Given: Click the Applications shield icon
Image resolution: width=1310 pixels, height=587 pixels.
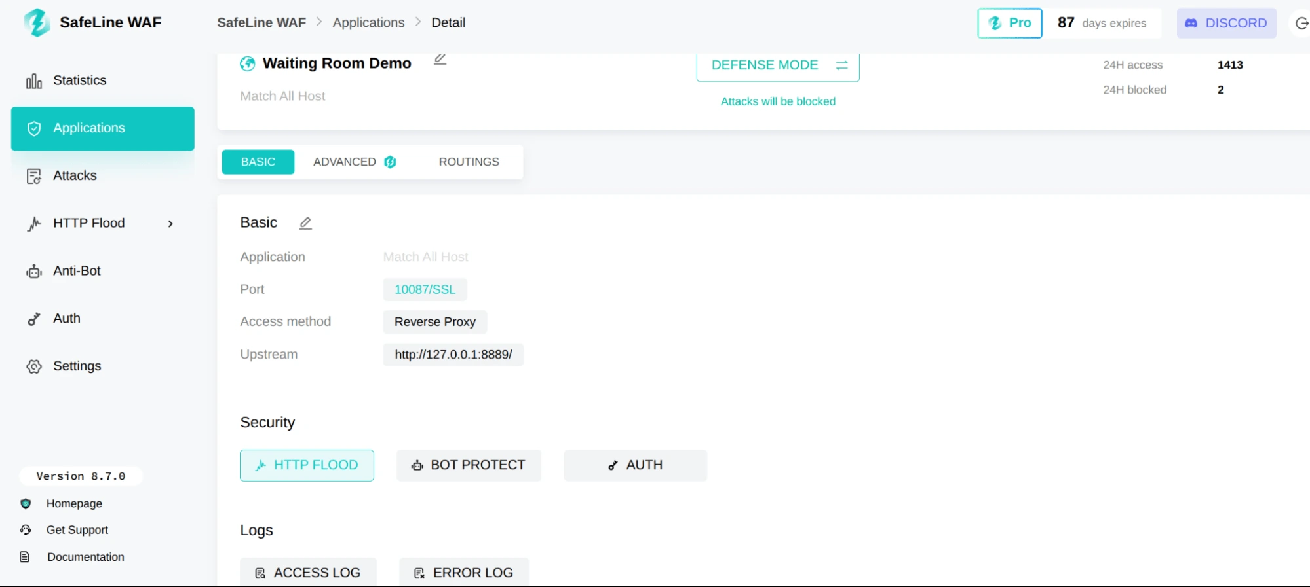Looking at the screenshot, I should pyautogui.click(x=34, y=128).
